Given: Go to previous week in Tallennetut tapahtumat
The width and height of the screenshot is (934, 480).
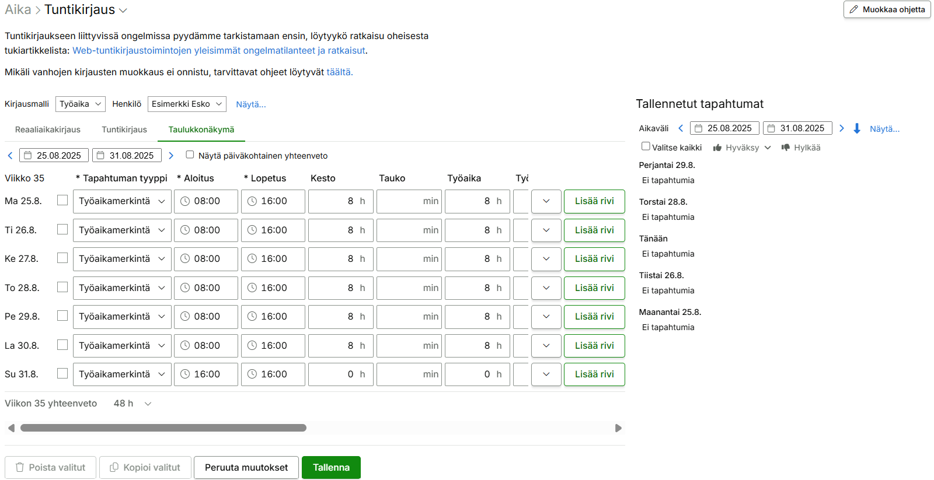Looking at the screenshot, I should (x=681, y=128).
